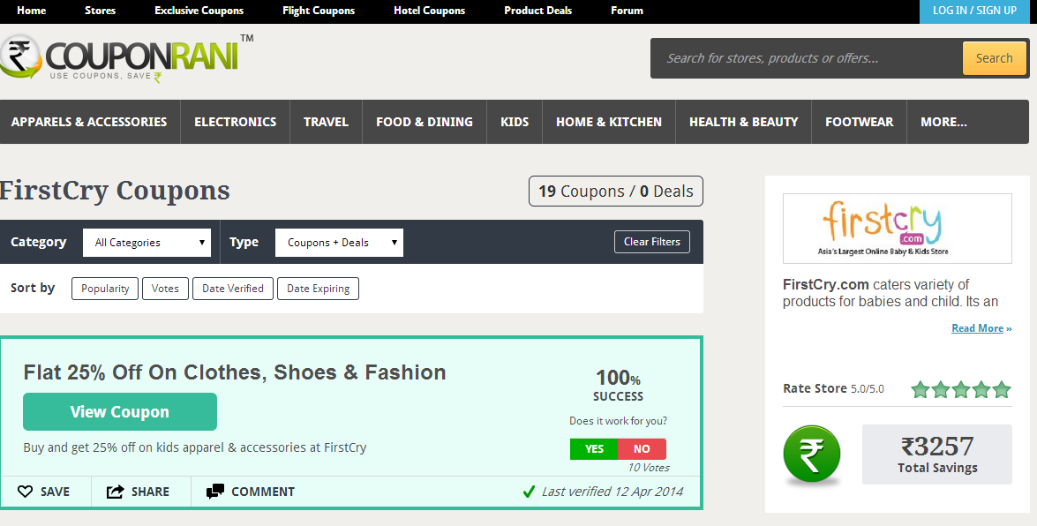Image resolution: width=1037 pixels, height=526 pixels.
Task: Click the green rupee coin icon
Action: coord(812,456)
